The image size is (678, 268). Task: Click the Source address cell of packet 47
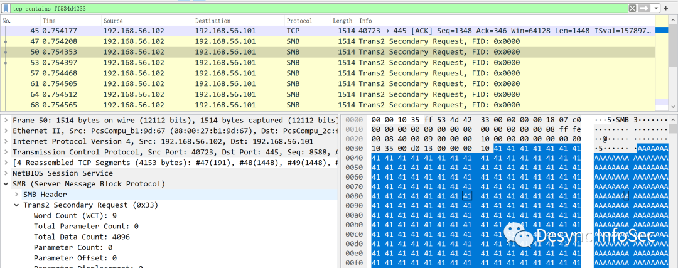[x=134, y=41]
